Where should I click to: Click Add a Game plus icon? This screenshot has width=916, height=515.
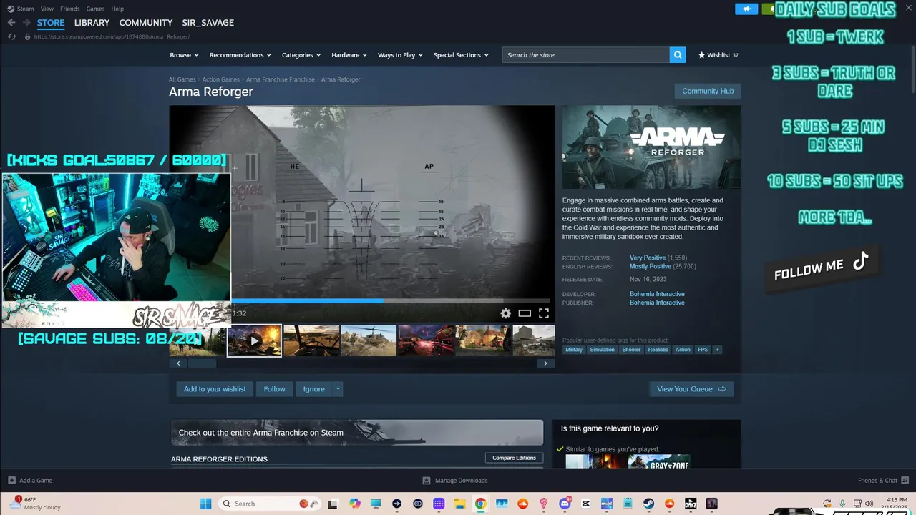pyautogui.click(x=11, y=480)
